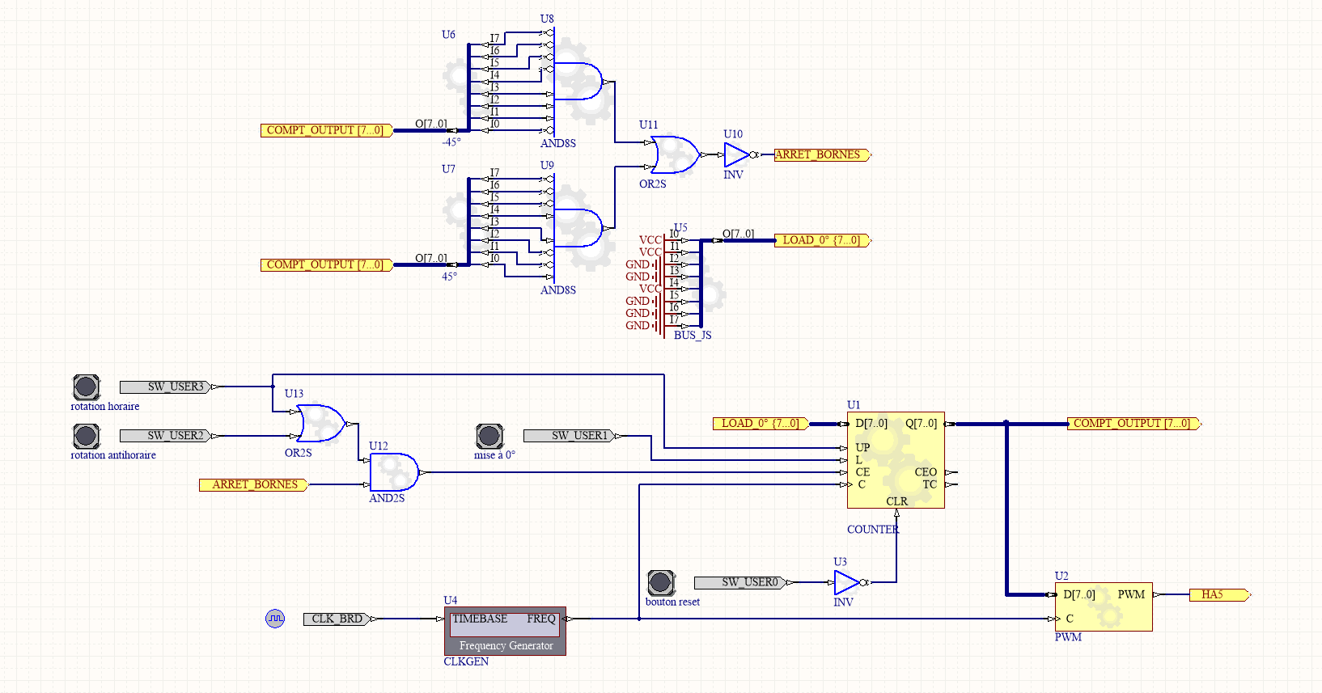Select the U5 BUS_JS bus joiner

coord(701,283)
